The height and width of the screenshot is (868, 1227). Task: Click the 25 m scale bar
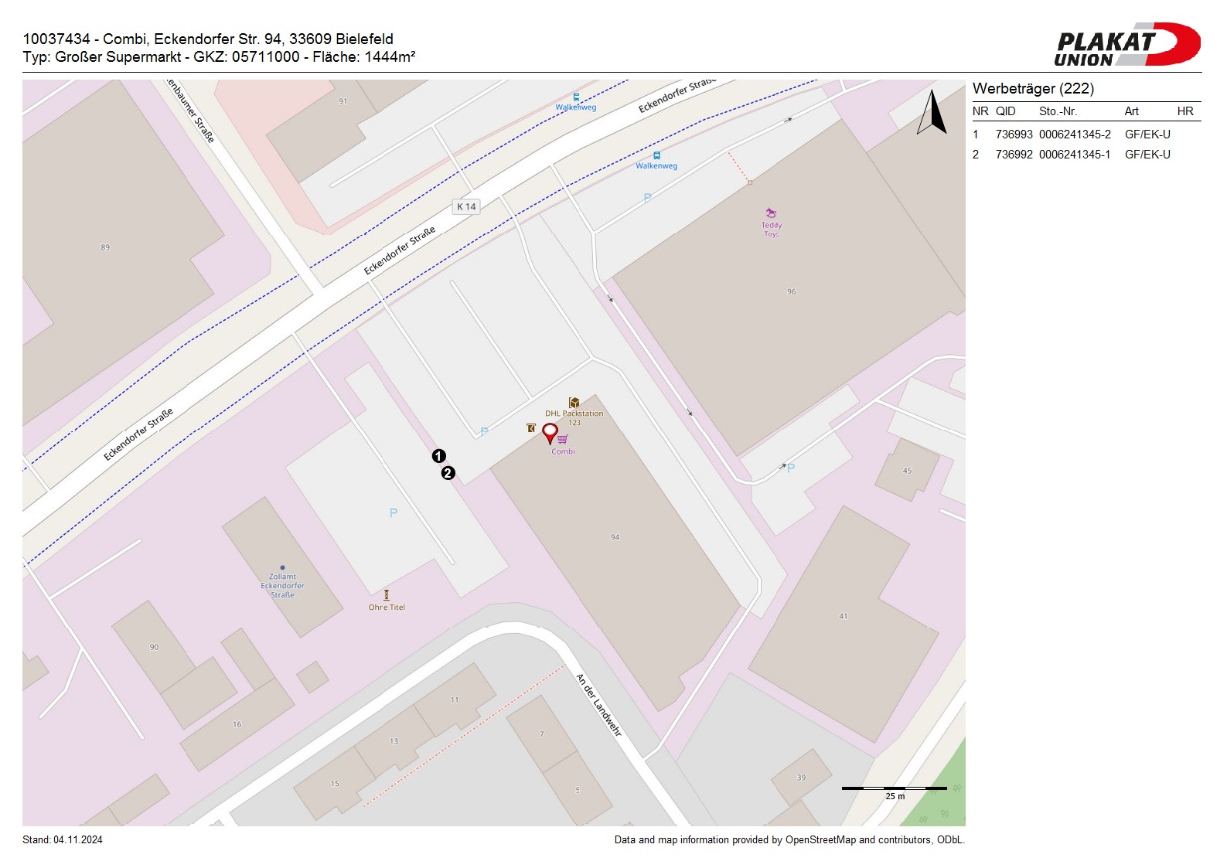point(894,788)
